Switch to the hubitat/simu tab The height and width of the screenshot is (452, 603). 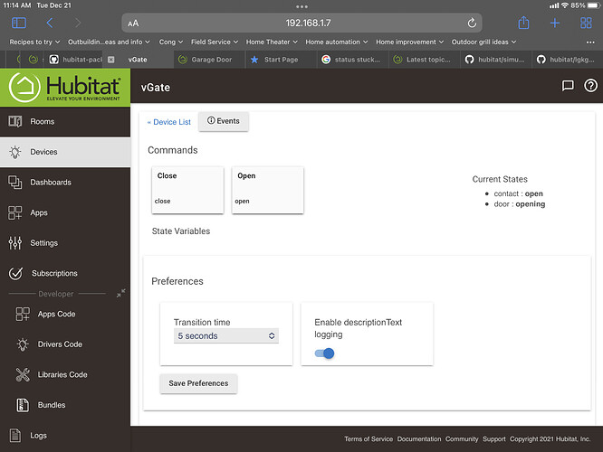496,60
